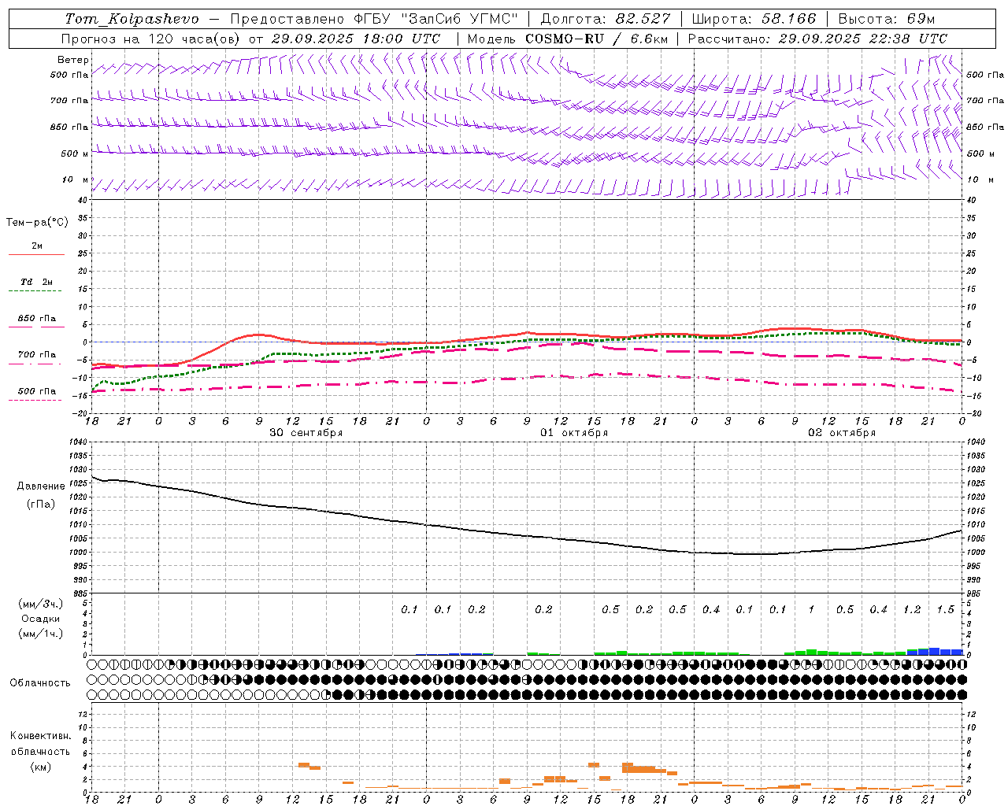Click the Рассчитано: 29.09.2025 22:38 UTC text
The image size is (1008, 806).
coord(817,39)
